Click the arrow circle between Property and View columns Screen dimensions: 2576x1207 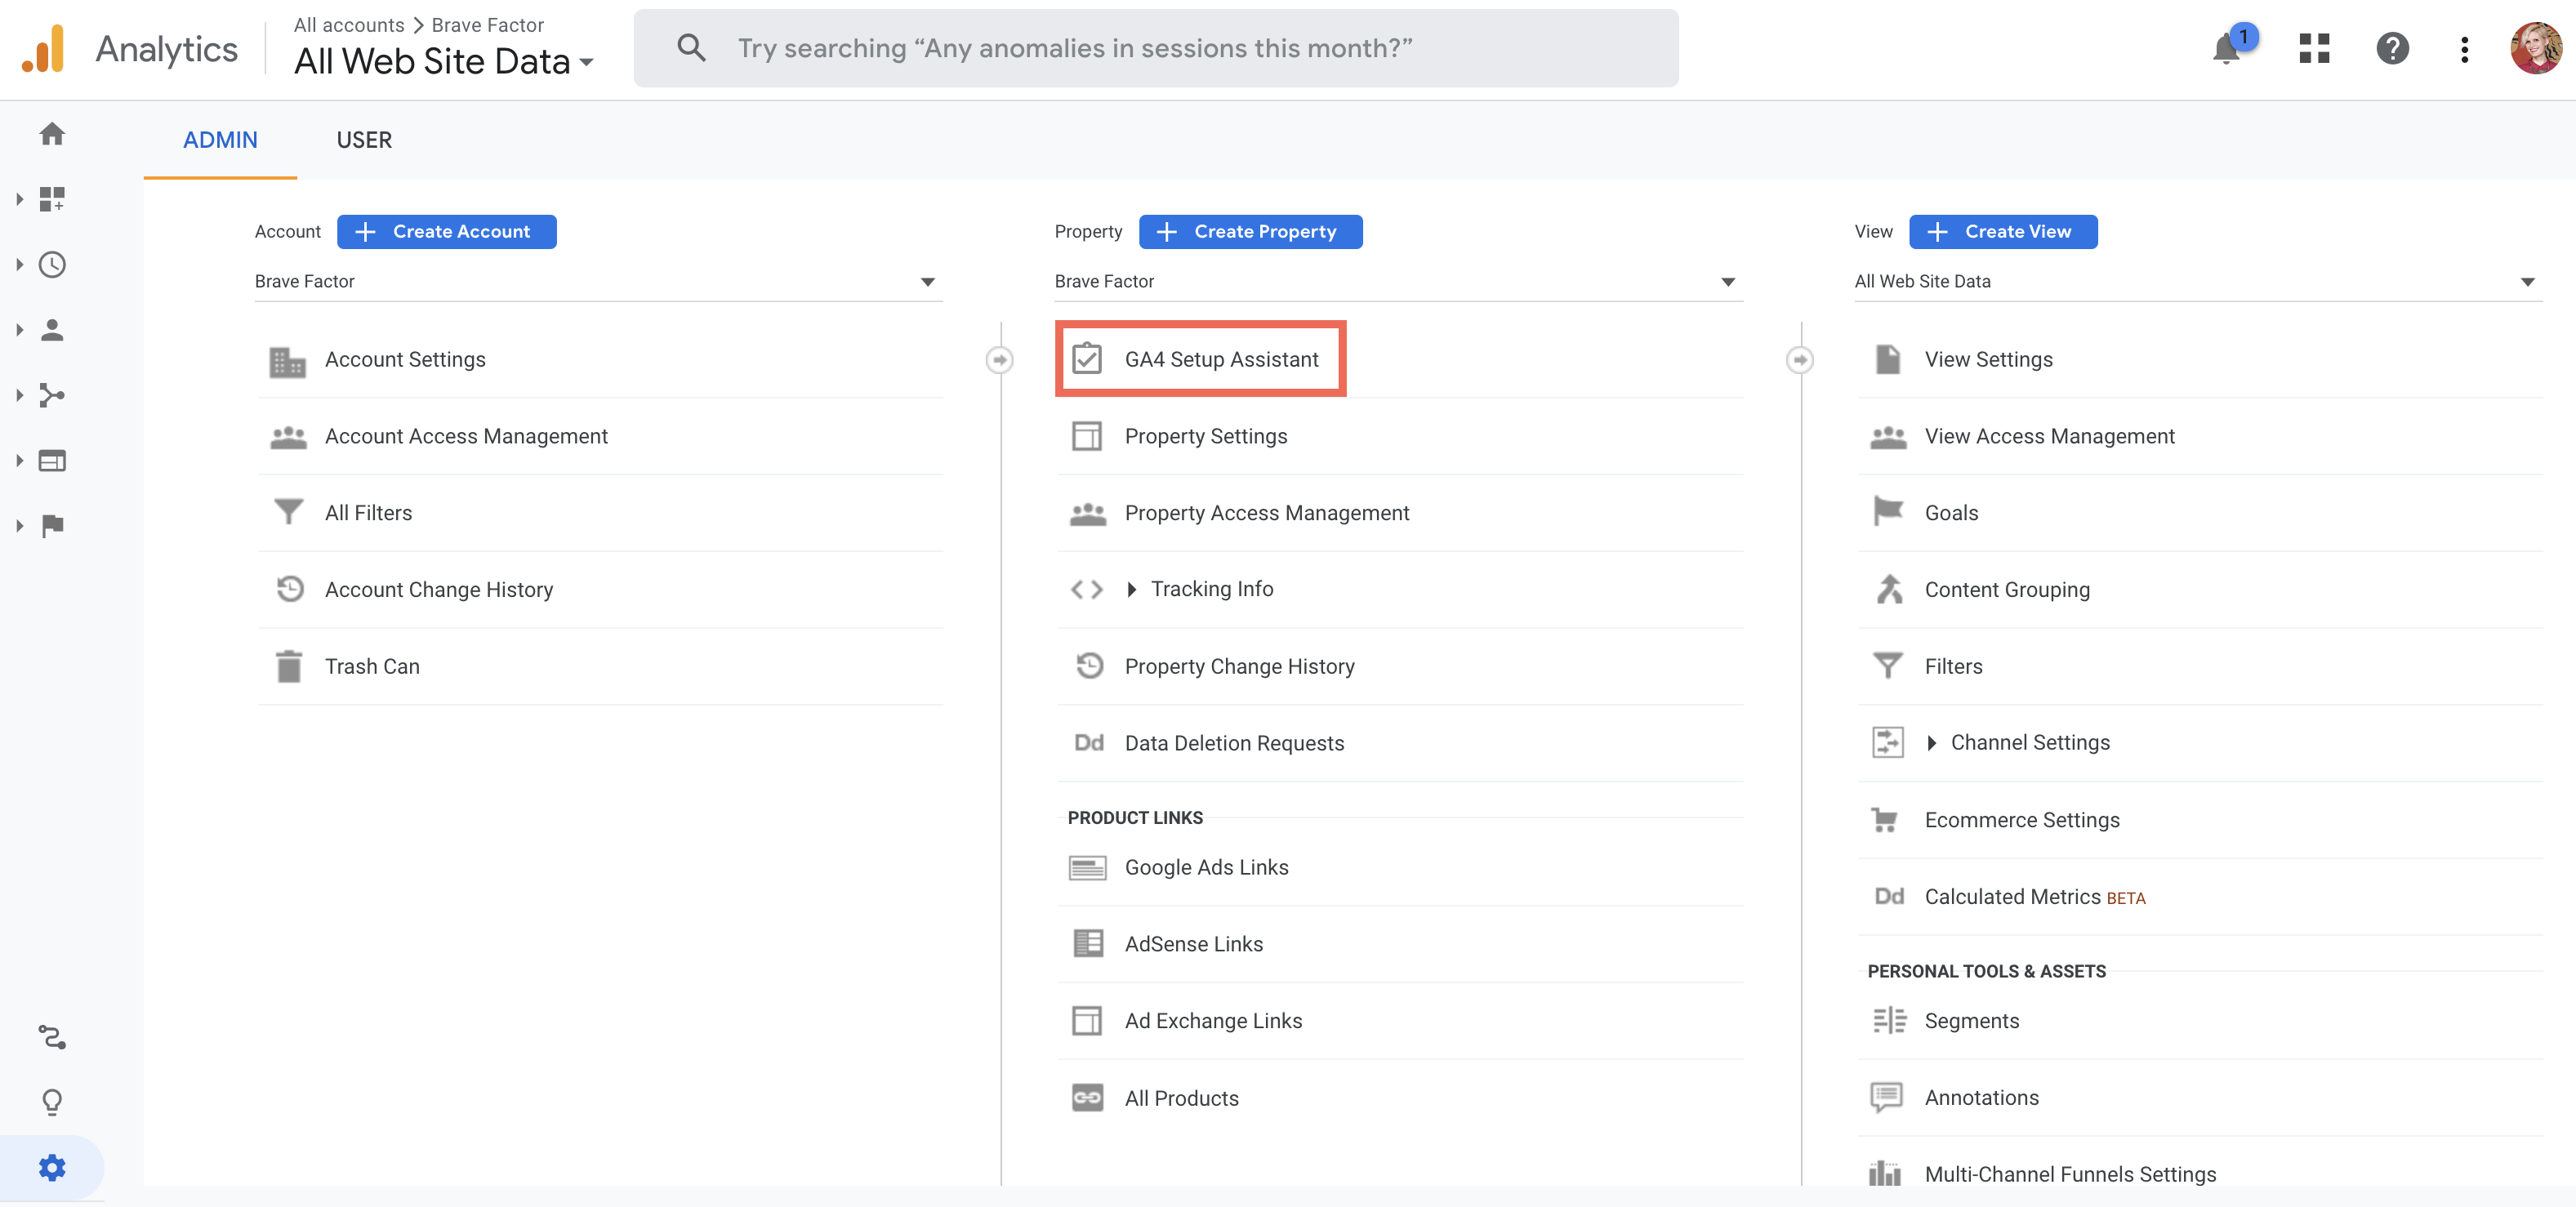(x=1799, y=359)
